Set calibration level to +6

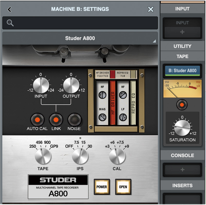pos(112,142)
